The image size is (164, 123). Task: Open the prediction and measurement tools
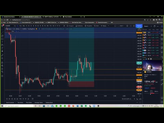tap(2, 48)
